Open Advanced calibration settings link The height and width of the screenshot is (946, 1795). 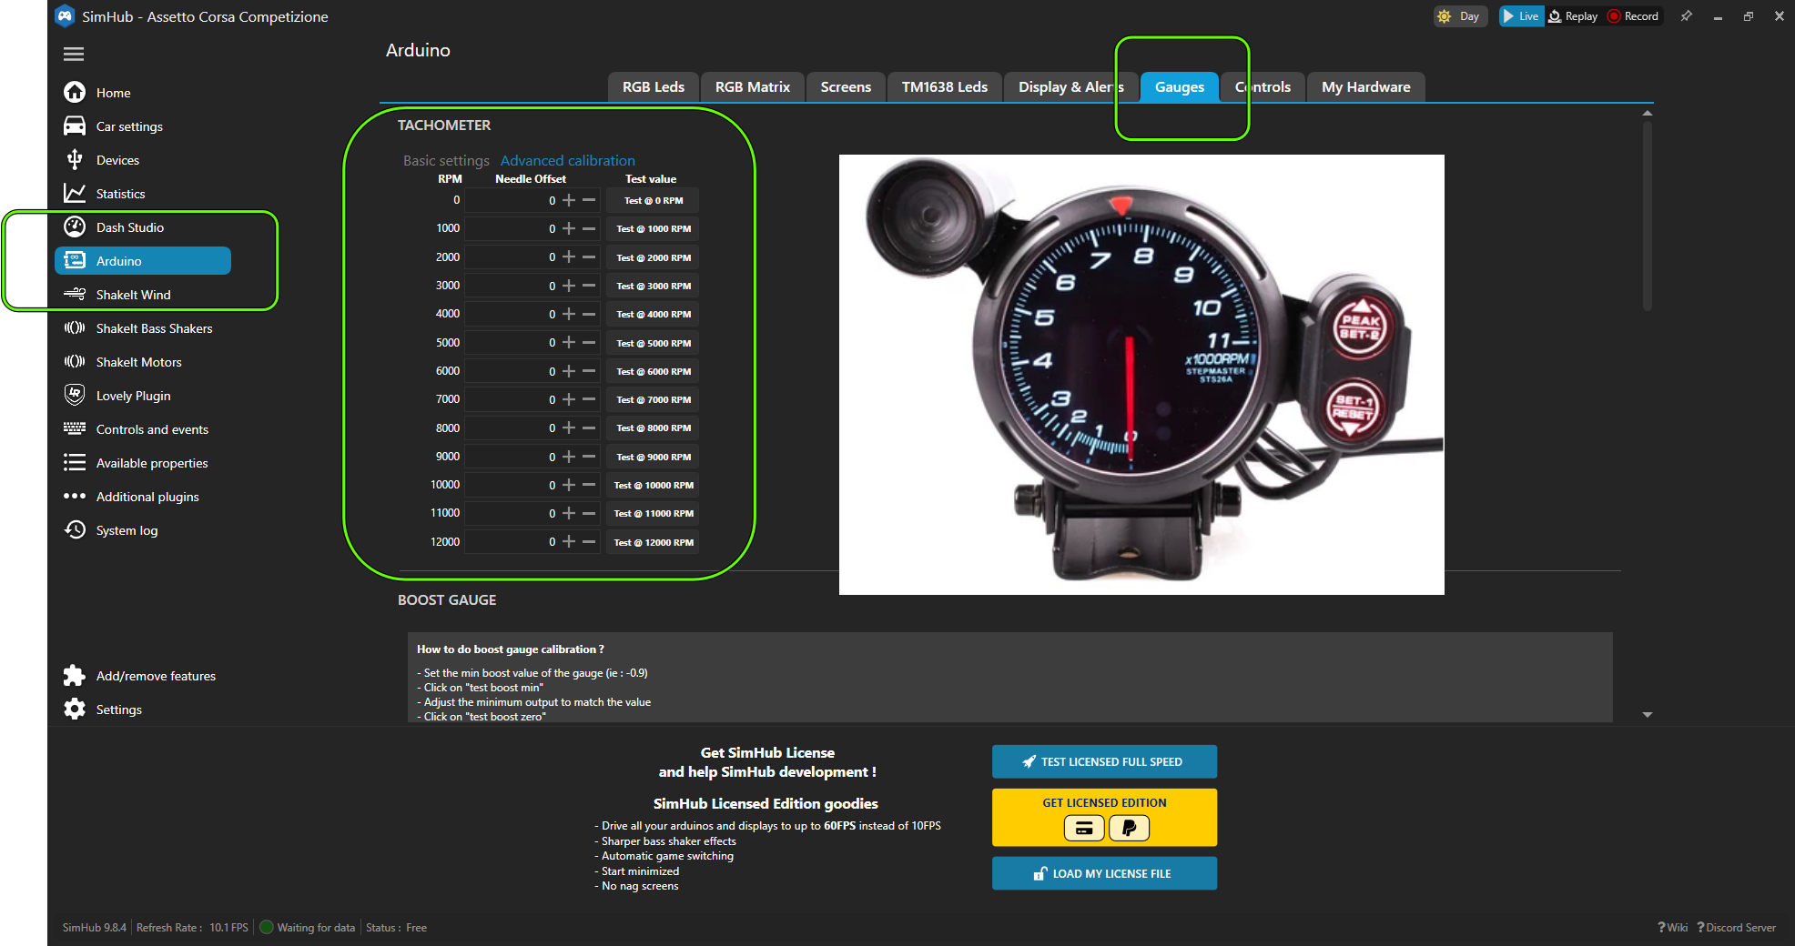[x=568, y=160]
